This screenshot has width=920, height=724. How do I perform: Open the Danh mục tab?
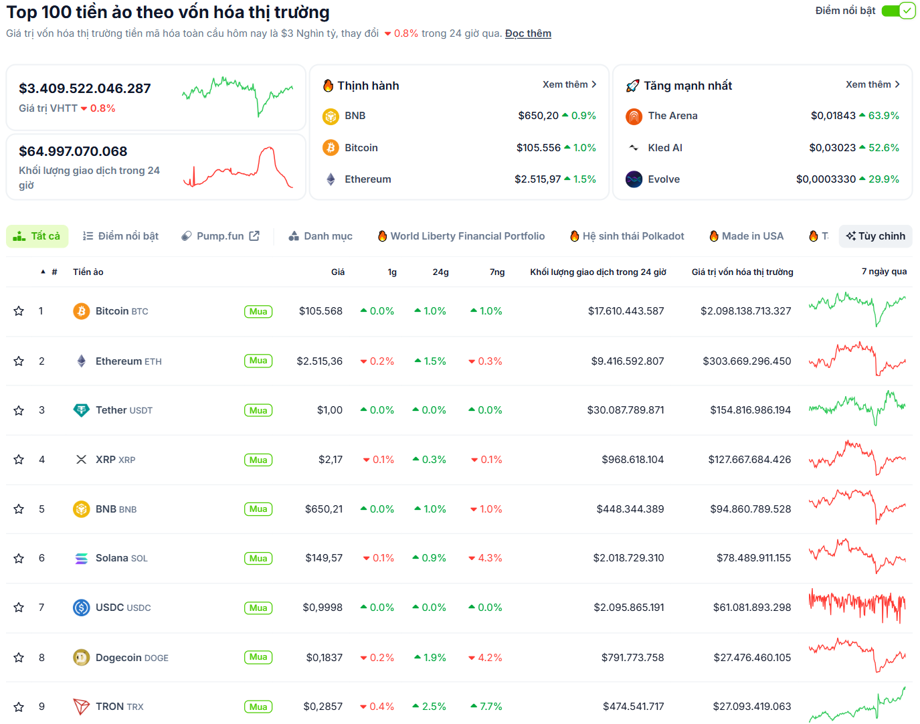(x=320, y=236)
